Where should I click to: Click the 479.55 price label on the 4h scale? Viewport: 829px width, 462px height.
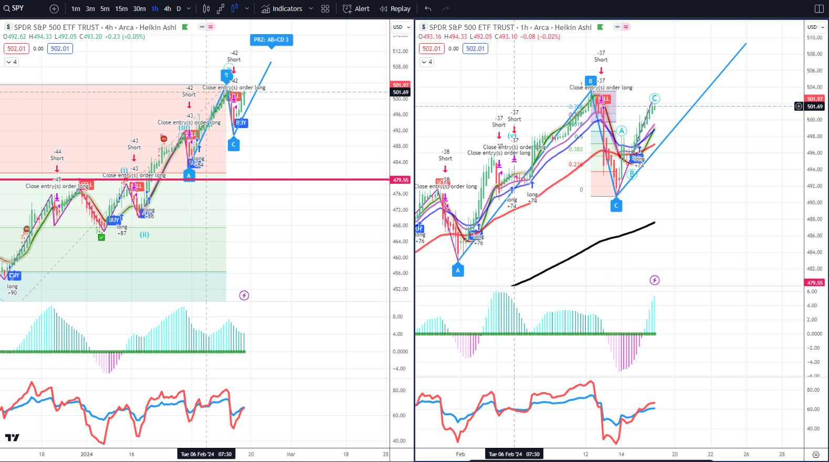401,180
